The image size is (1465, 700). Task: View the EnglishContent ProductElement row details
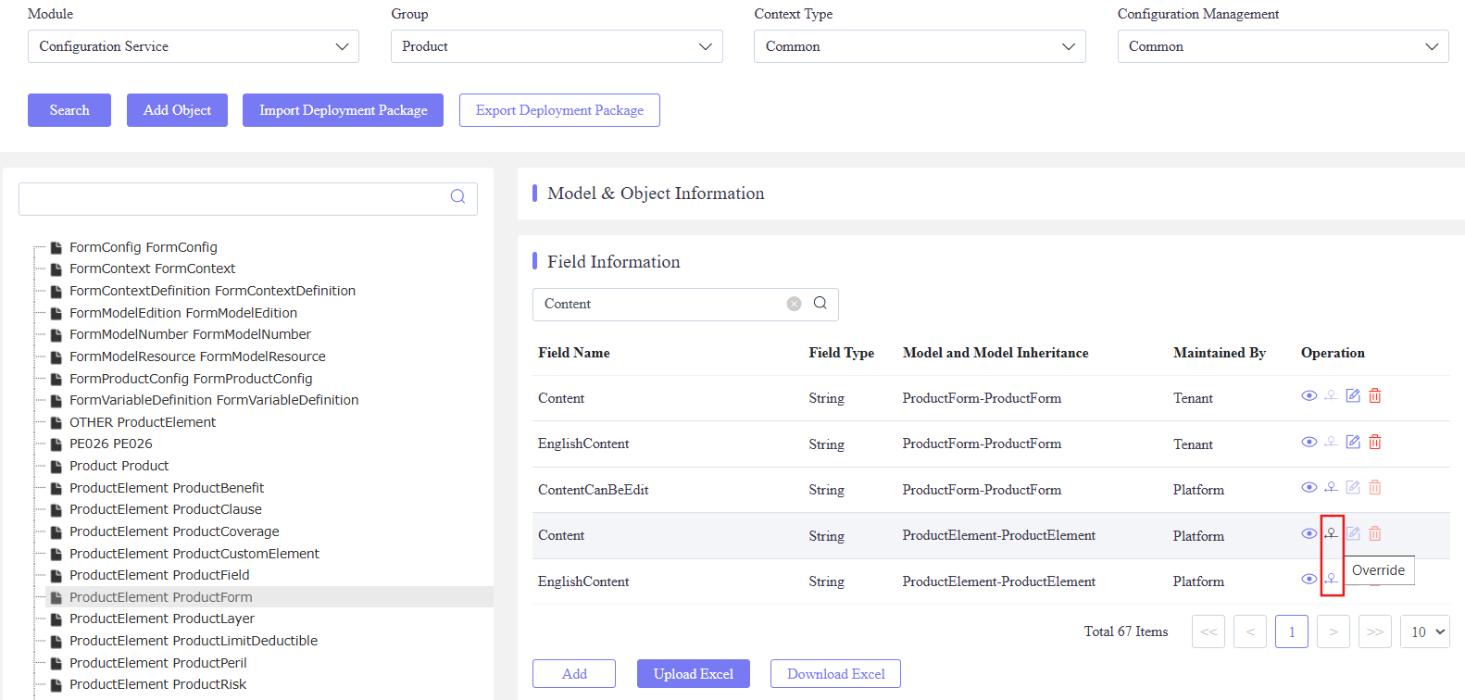[x=1308, y=580]
